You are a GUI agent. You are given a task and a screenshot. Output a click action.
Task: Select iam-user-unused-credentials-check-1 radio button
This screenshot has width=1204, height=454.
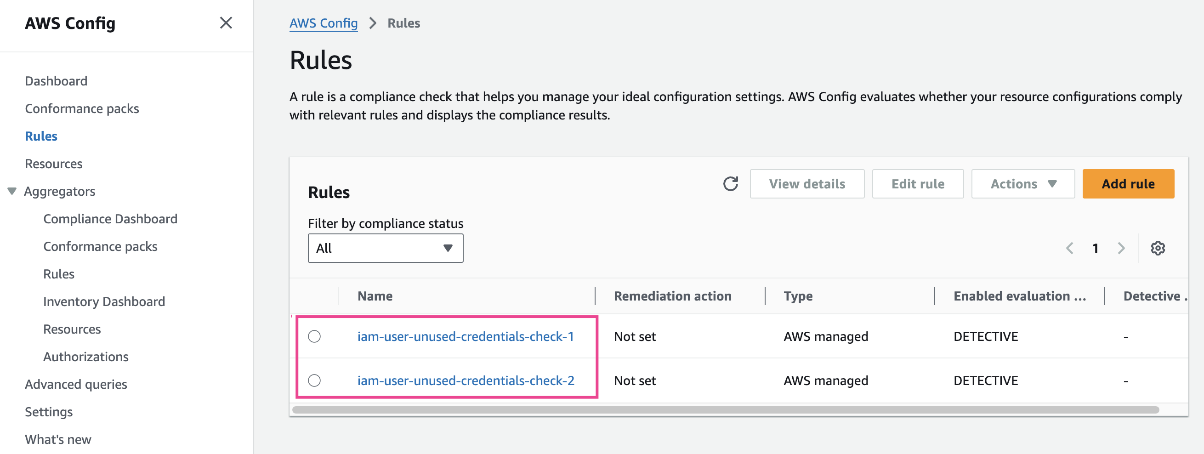click(314, 336)
